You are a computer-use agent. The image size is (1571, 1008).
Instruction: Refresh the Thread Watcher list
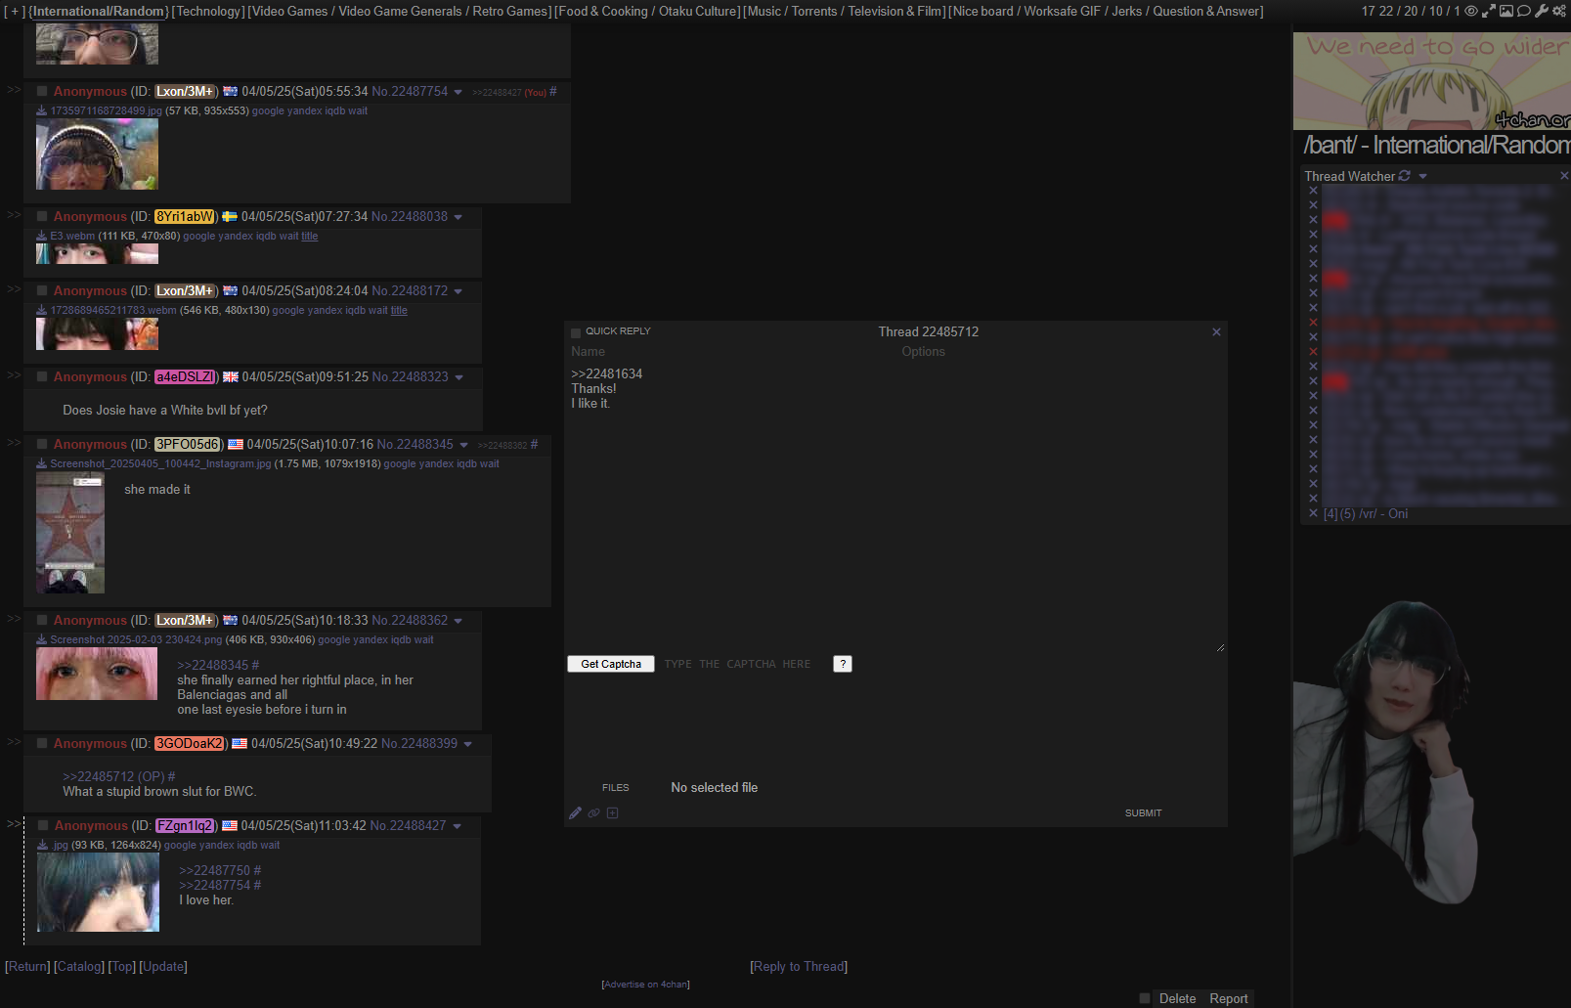[1405, 176]
